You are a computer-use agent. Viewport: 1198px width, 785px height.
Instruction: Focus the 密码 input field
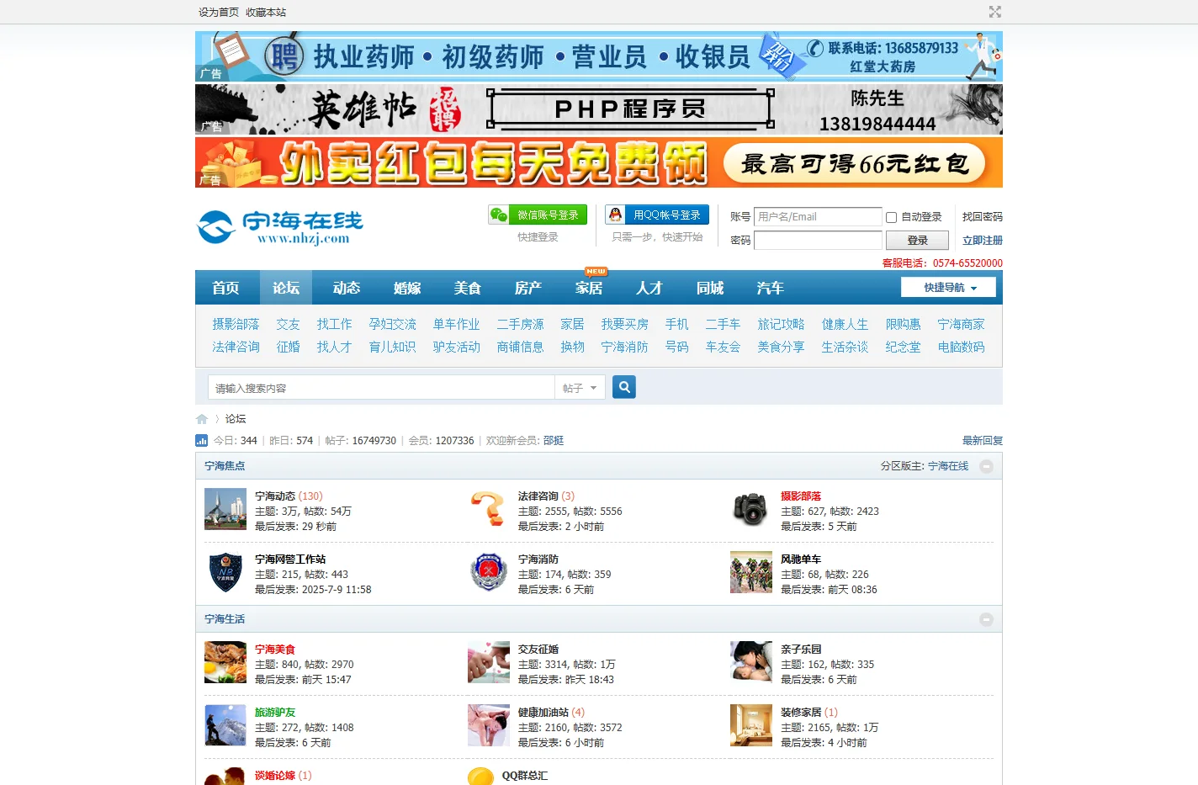click(818, 241)
